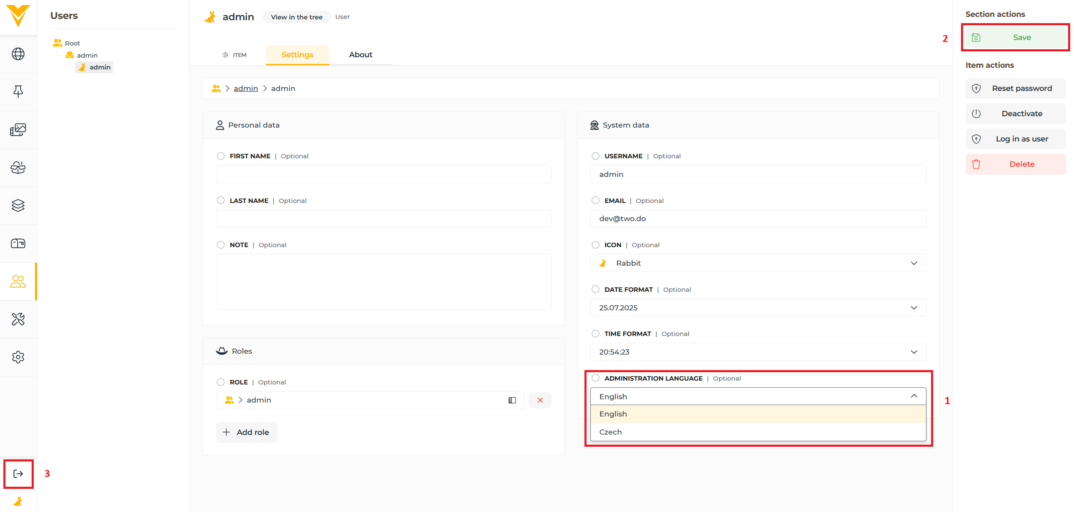Screen dimensions: 1074x512
Task: Click the Add role button
Action: click(246, 432)
